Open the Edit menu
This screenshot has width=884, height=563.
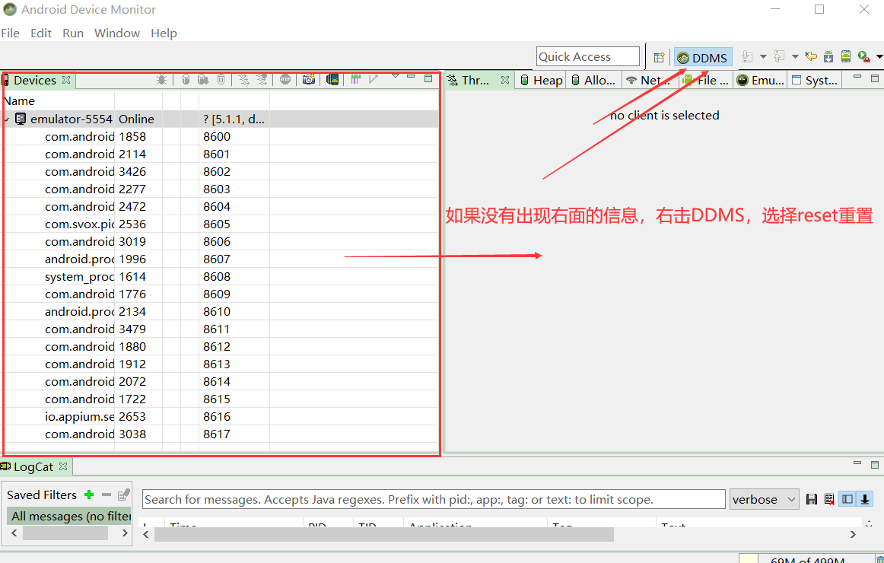point(41,33)
